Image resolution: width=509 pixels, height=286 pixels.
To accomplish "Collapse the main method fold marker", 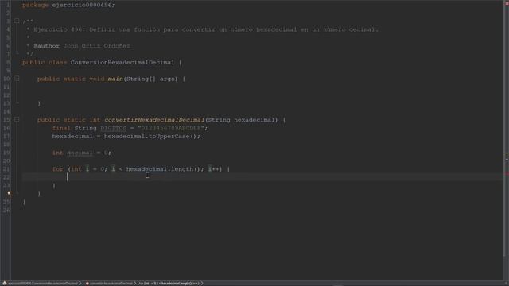I will coord(17,79).
